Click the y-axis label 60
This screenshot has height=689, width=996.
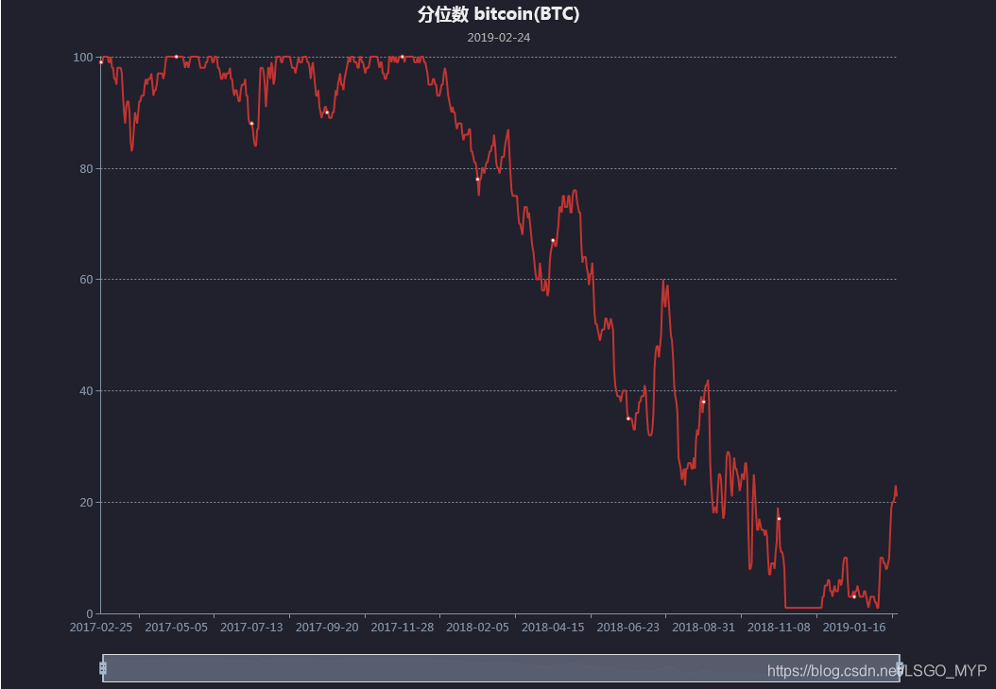(x=86, y=280)
